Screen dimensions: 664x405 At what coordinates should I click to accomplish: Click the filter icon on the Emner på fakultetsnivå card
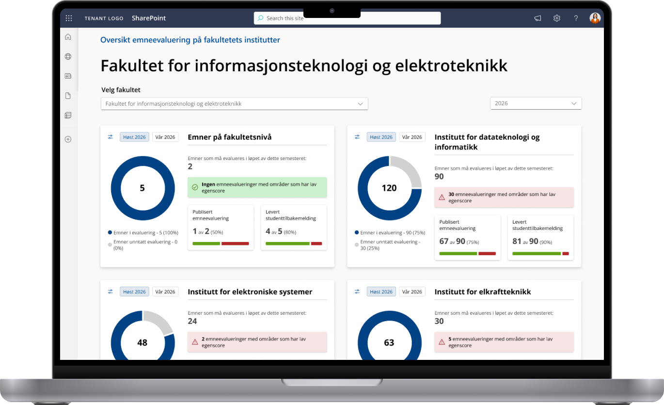click(110, 137)
